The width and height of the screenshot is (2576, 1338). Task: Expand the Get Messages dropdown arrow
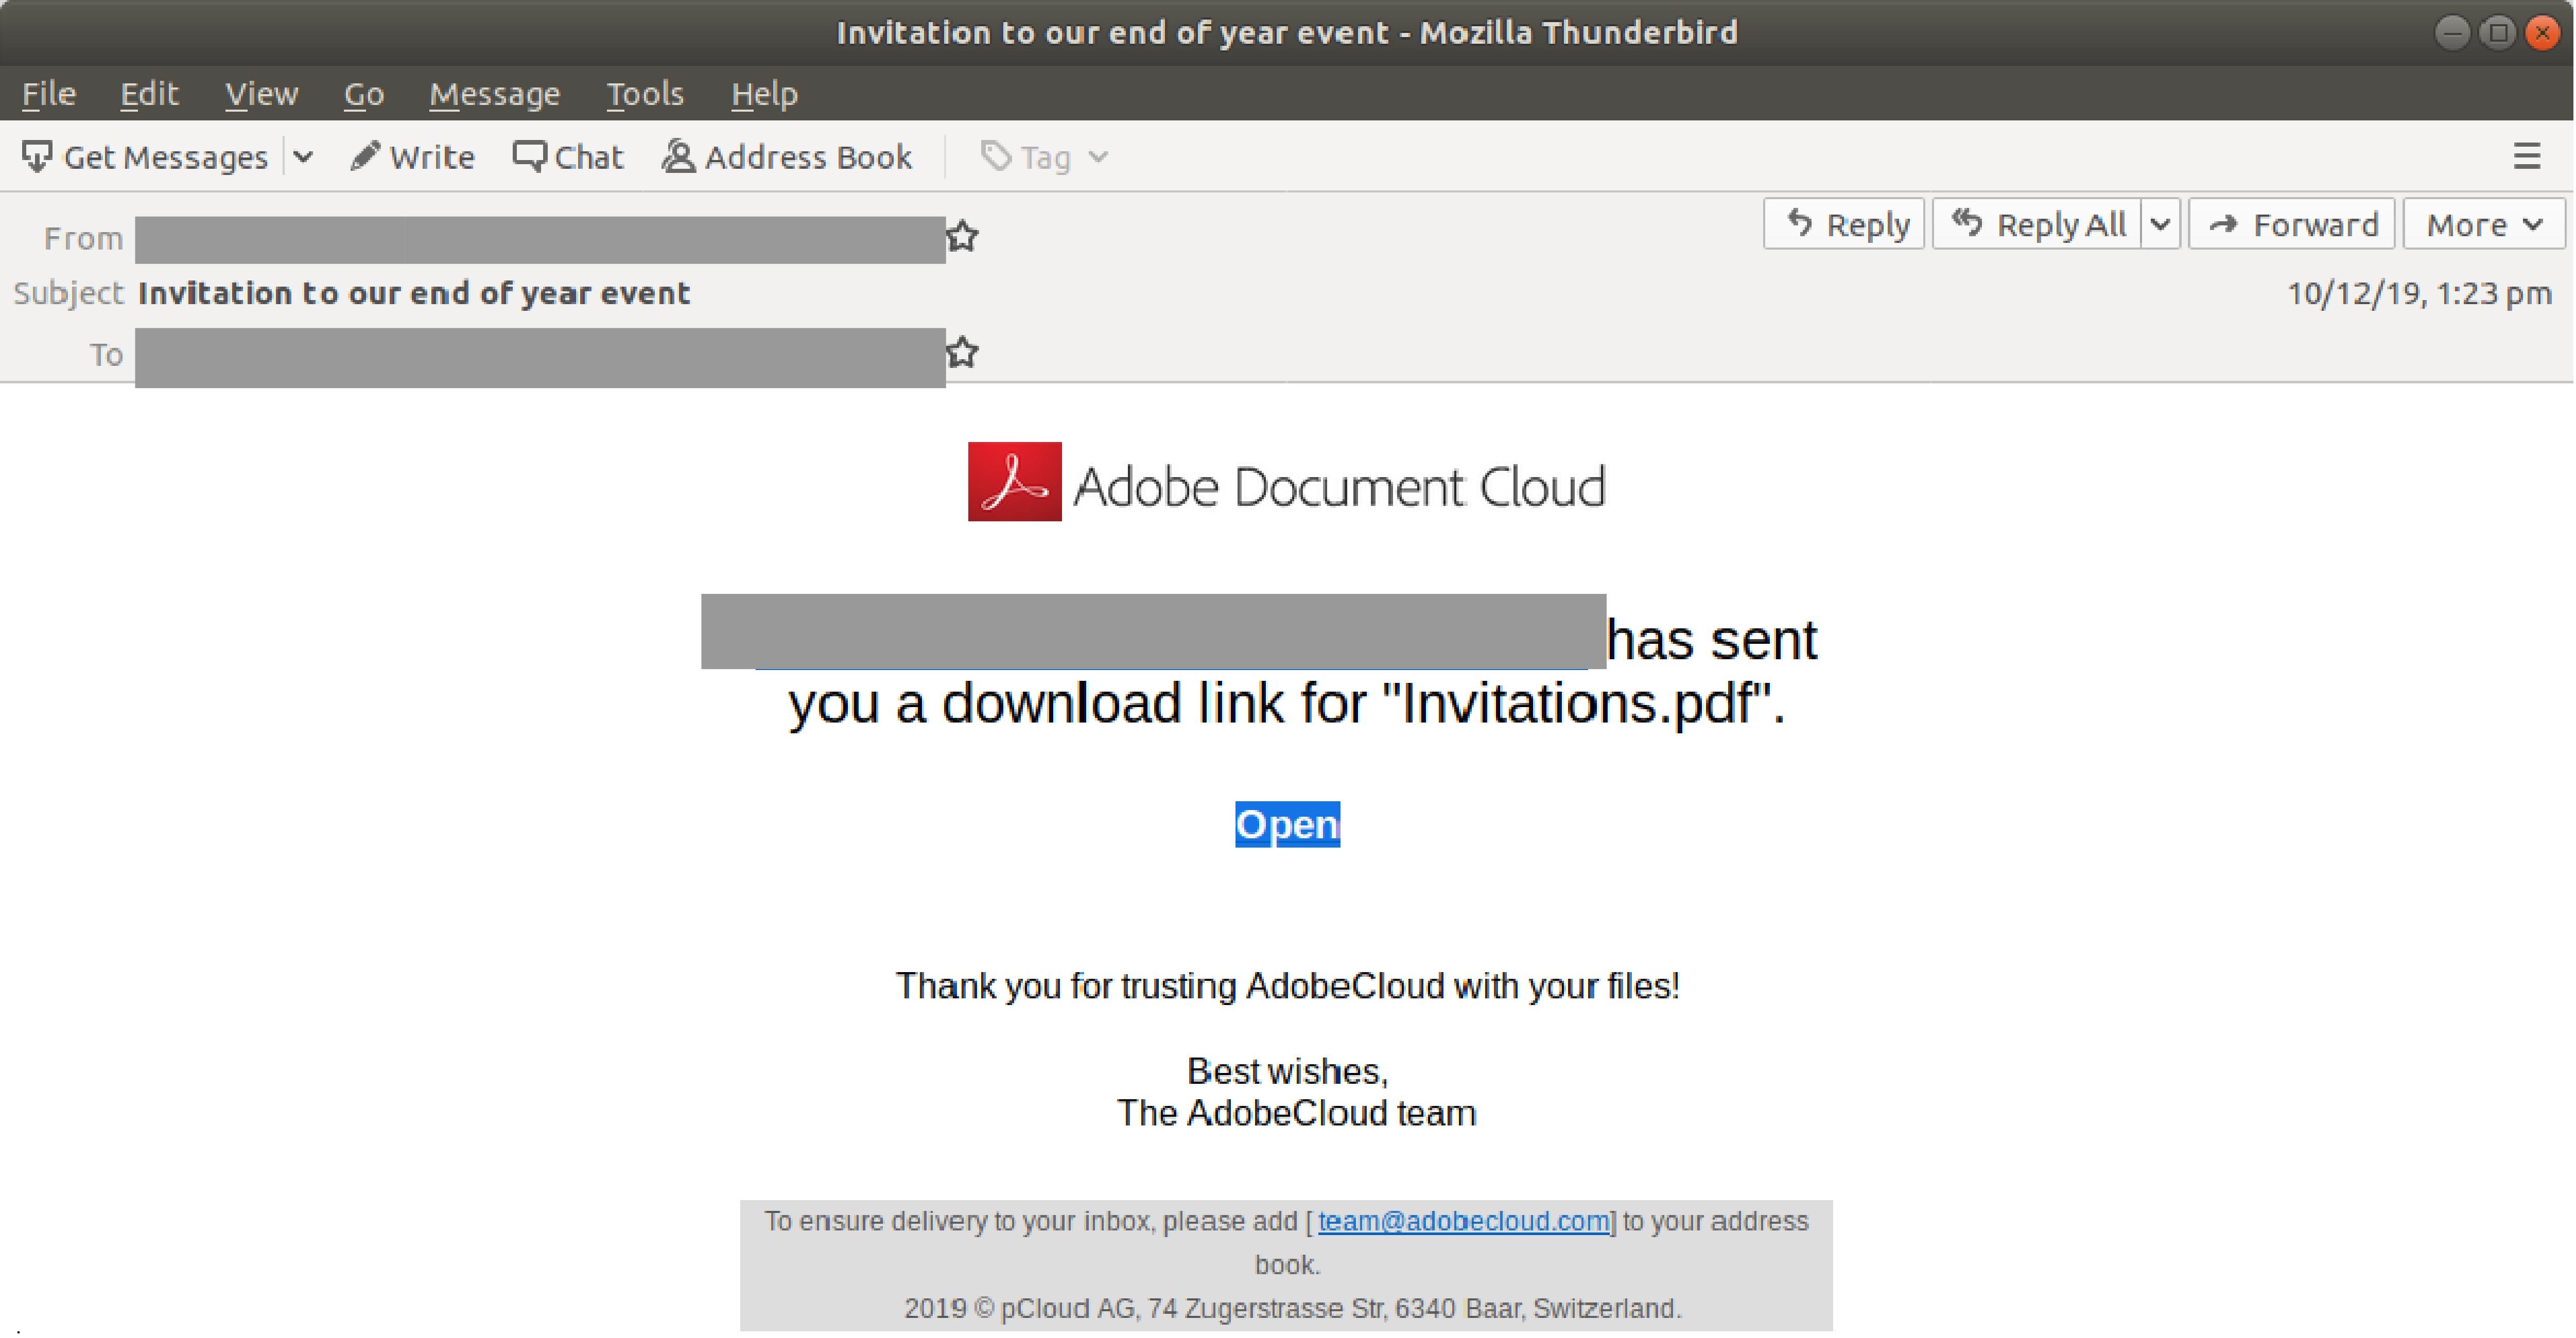tap(303, 157)
